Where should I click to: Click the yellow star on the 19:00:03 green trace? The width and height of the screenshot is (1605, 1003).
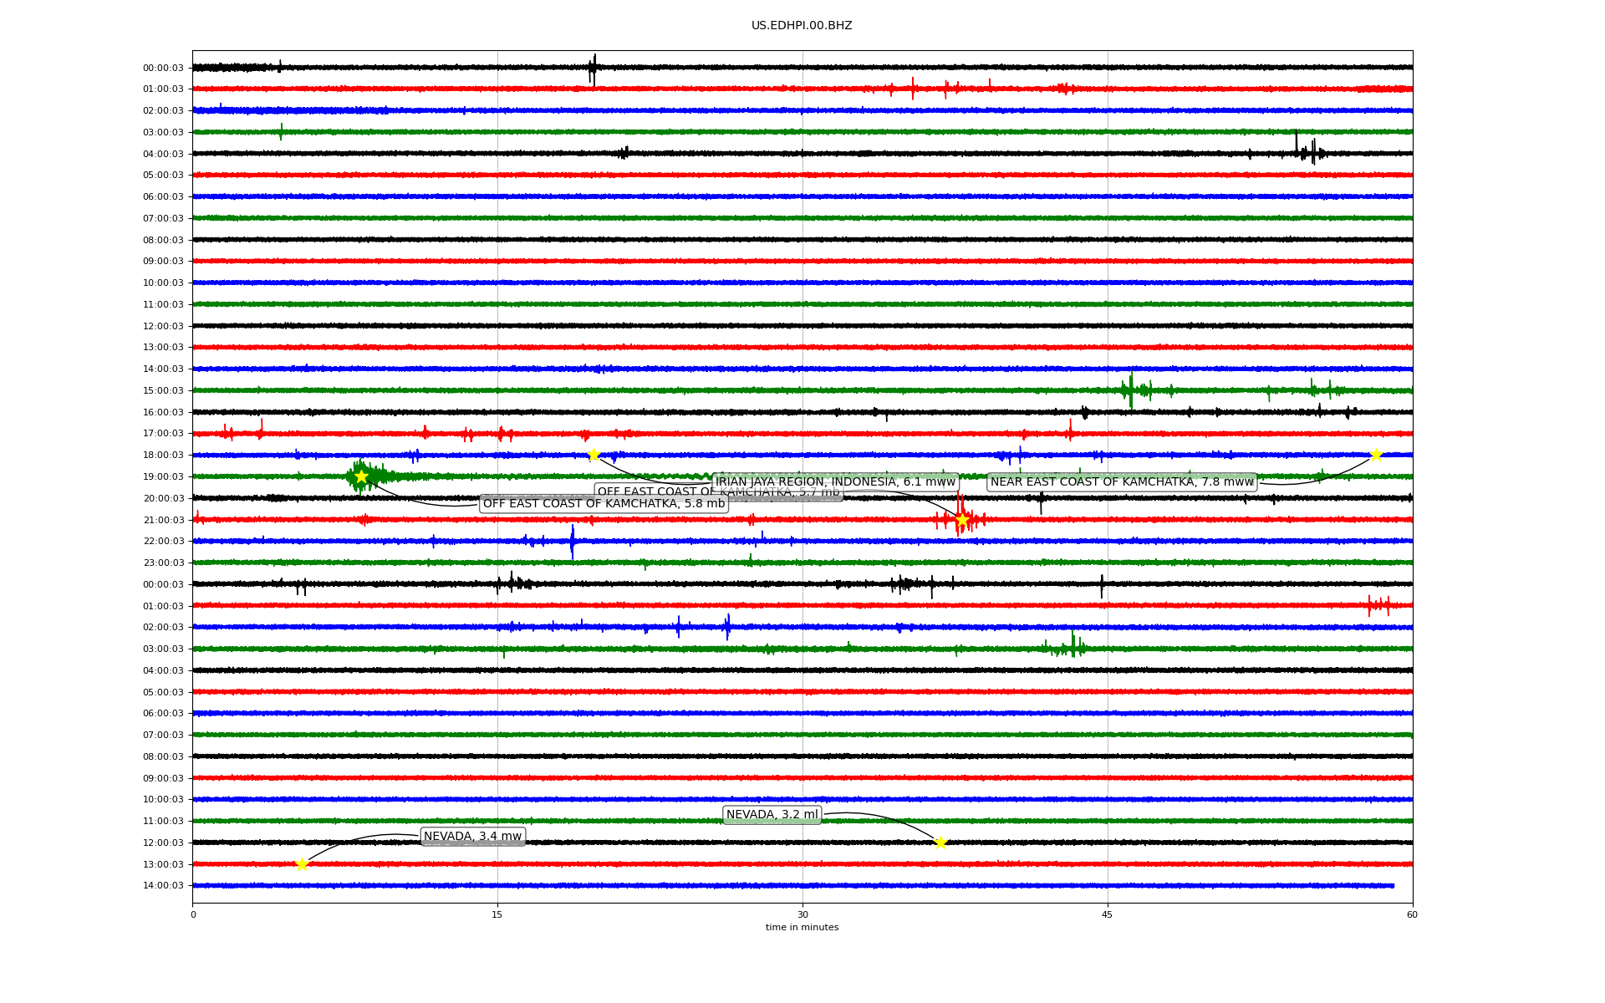(x=361, y=476)
